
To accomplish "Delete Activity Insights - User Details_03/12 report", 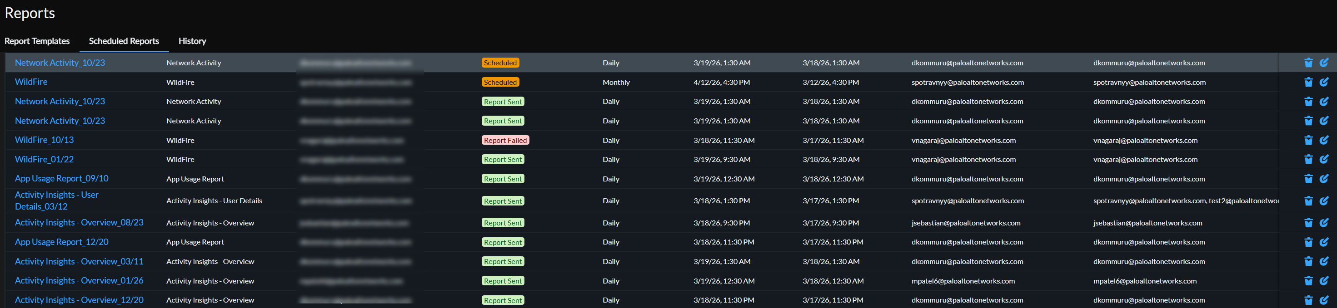I will [1308, 201].
